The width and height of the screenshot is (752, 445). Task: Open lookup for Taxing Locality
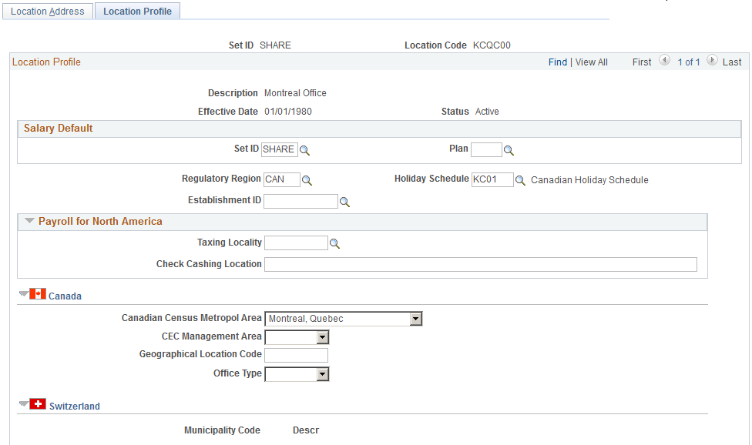pos(334,244)
